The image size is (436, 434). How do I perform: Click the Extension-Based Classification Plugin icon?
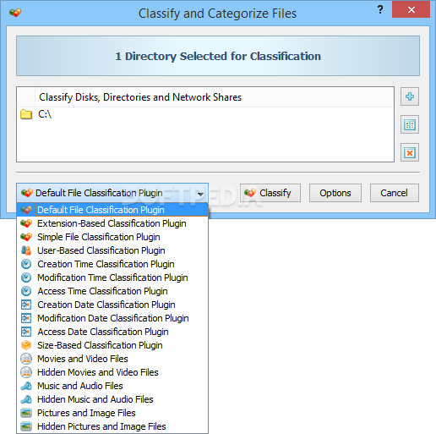[26, 223]
